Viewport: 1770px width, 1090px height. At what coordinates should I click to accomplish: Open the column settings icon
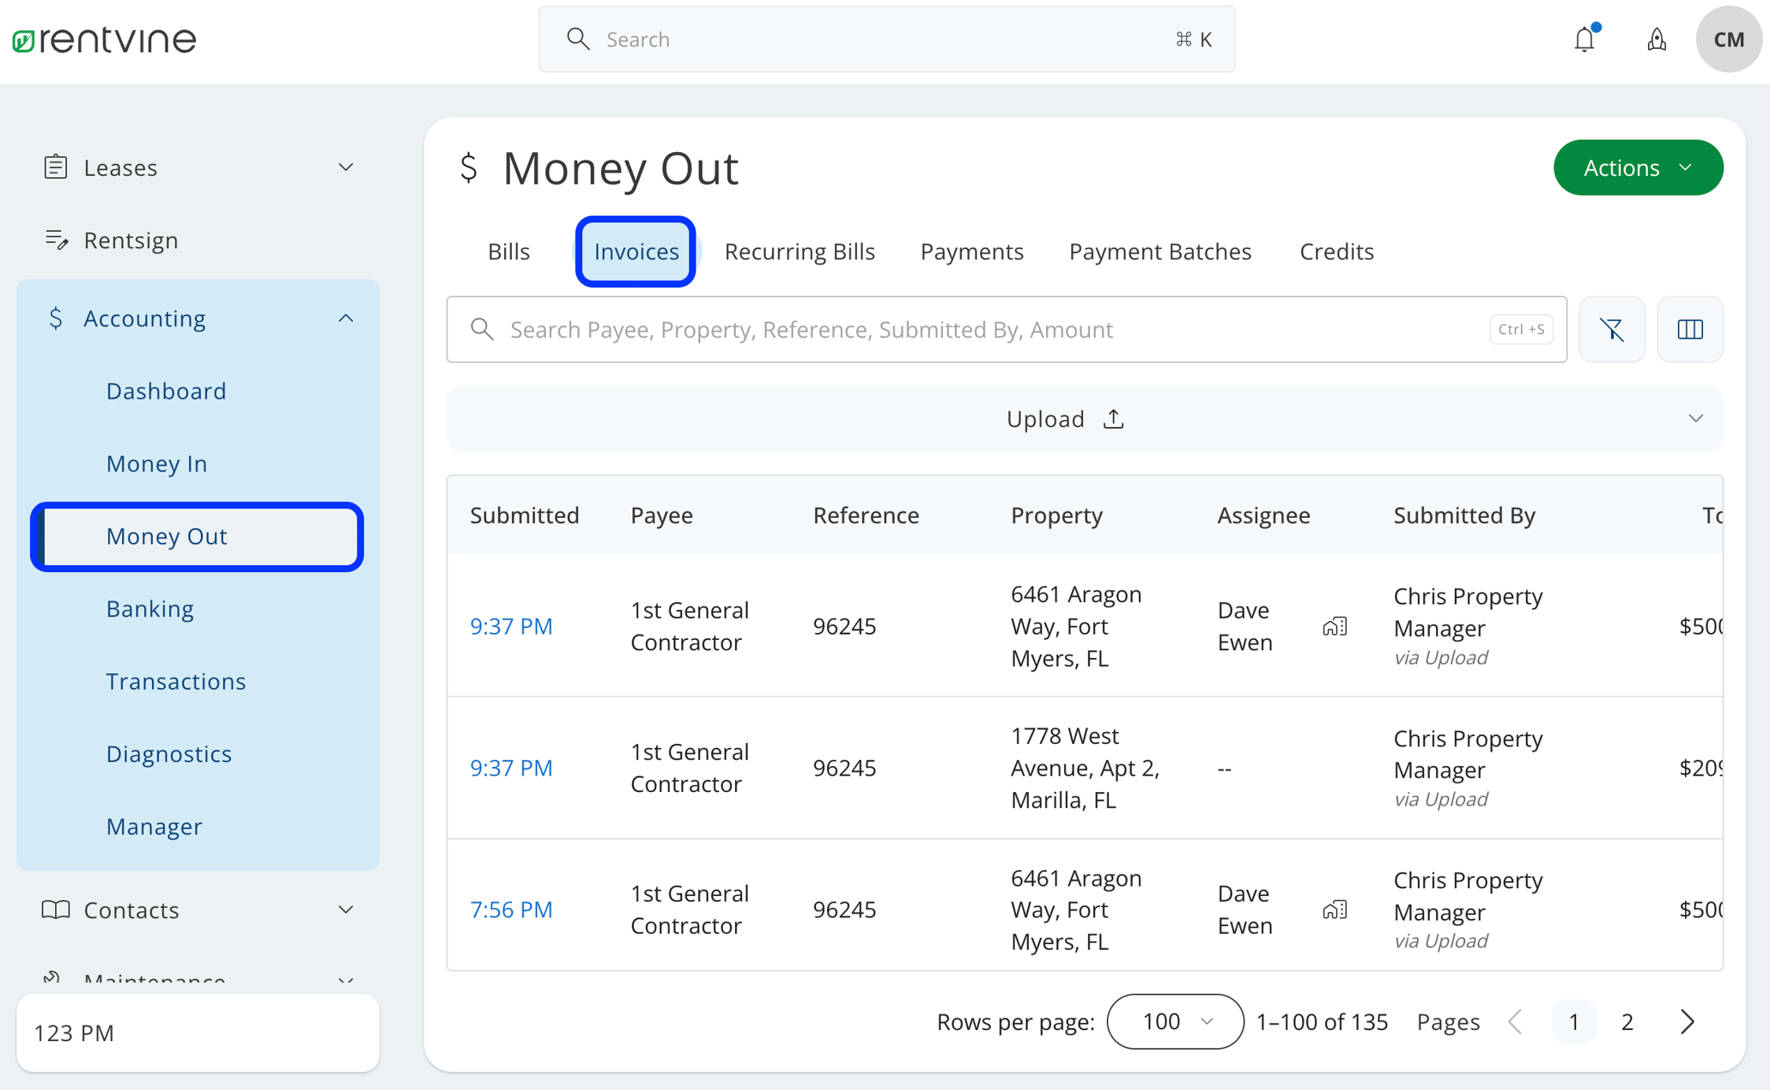[1689, 329]
